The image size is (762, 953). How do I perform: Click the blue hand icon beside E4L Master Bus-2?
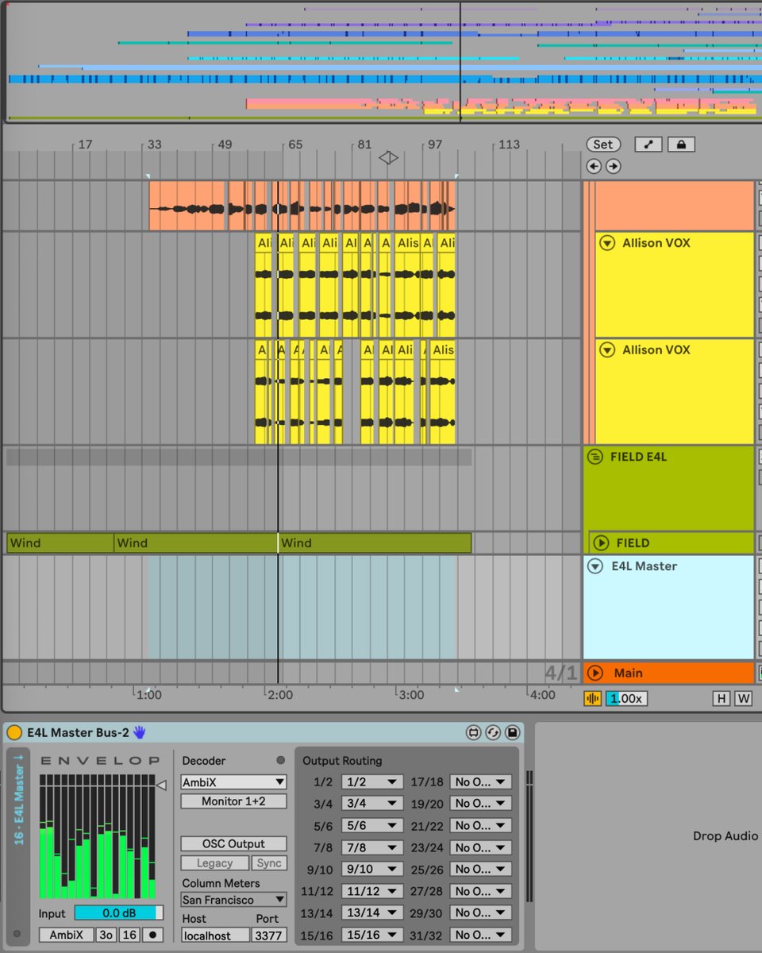pyautogui.click(x=140, y=732)
